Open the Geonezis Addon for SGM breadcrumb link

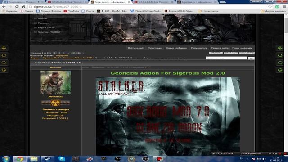pos(77,58)
